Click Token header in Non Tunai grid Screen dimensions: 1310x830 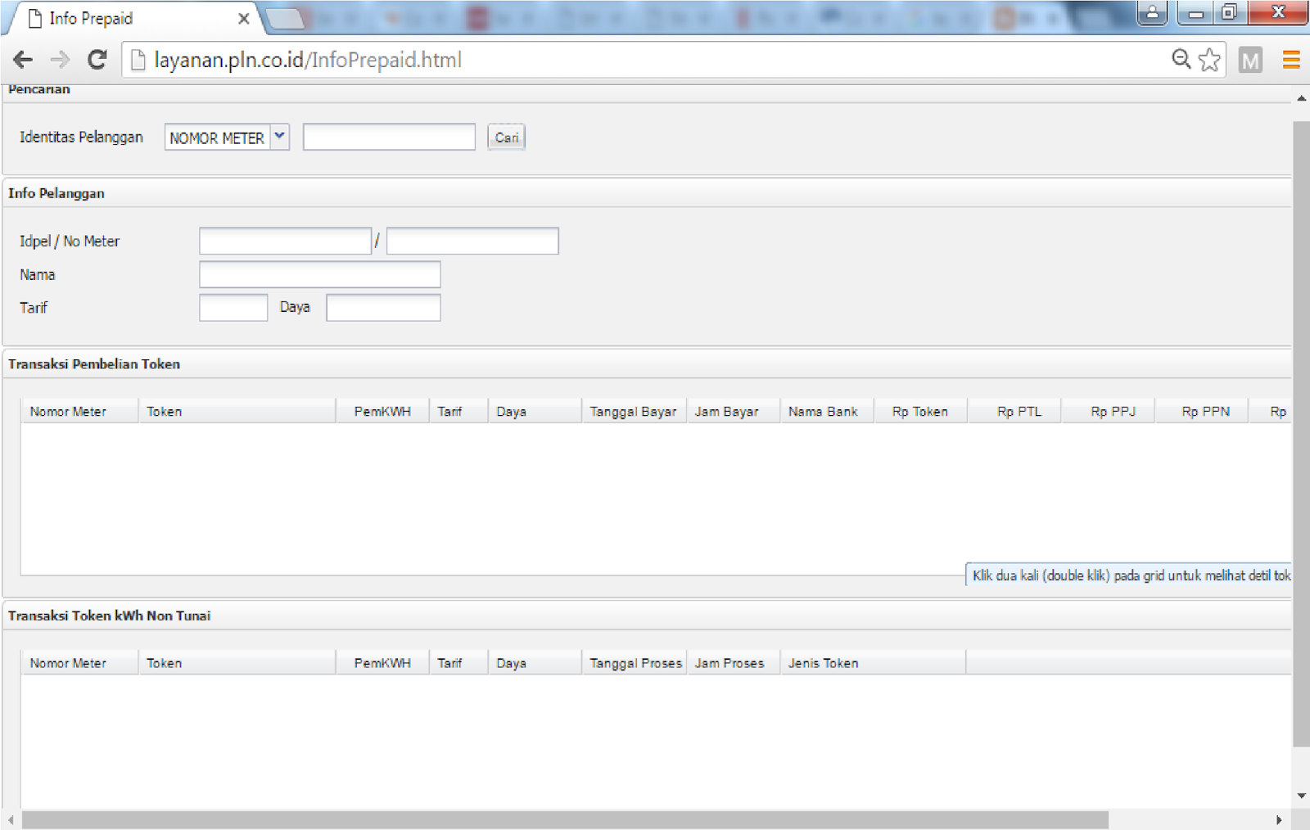coord(237,663)
